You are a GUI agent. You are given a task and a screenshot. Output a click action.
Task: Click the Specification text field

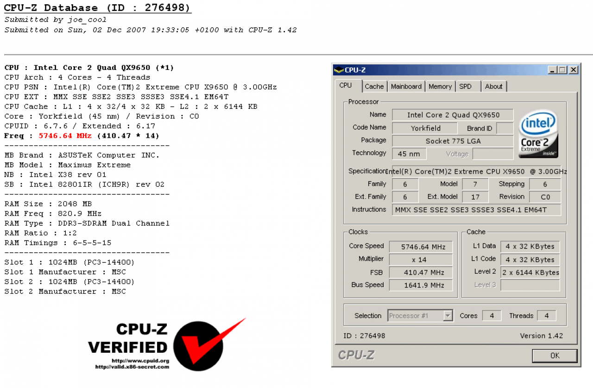click(x=476, y=171)
